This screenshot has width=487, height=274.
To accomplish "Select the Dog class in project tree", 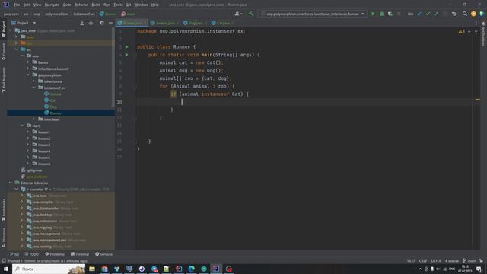I will [x=53, y=107].
